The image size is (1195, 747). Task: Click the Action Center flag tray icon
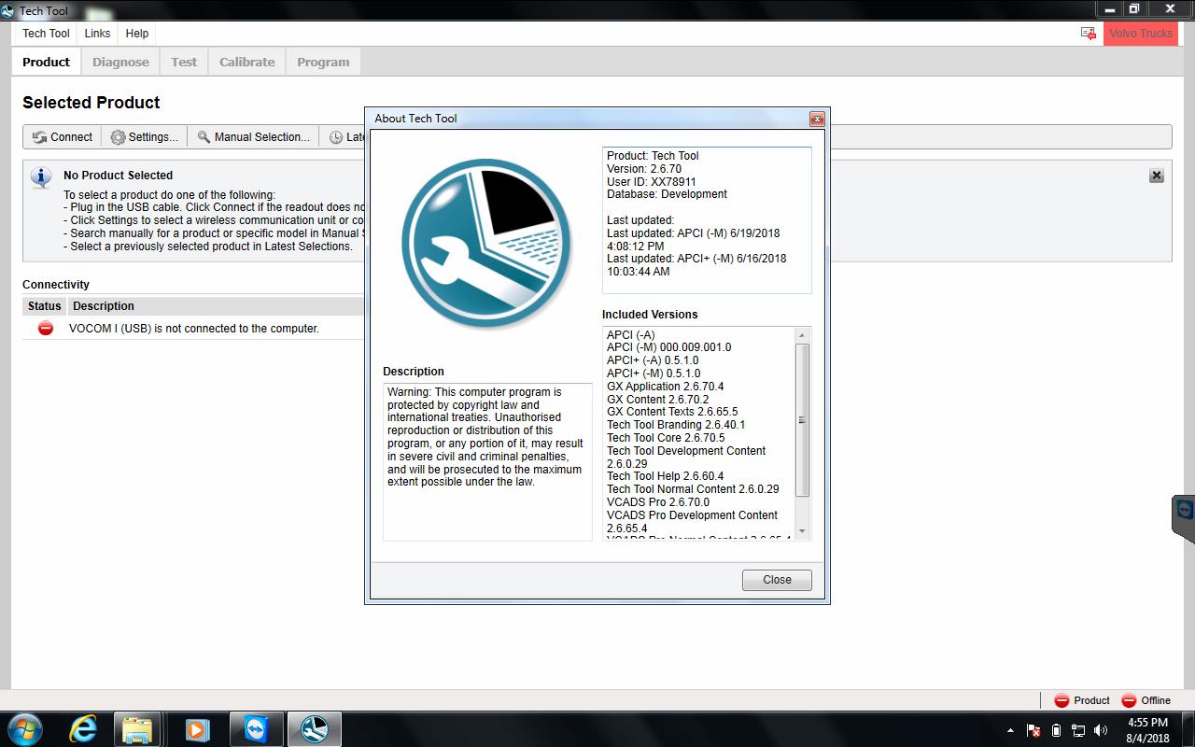pyautogui.click(x=1033, y=730)
